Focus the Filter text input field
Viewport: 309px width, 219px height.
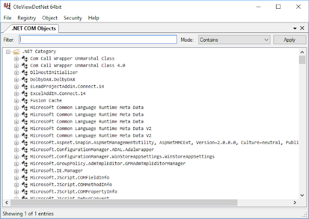click(98, 40)
